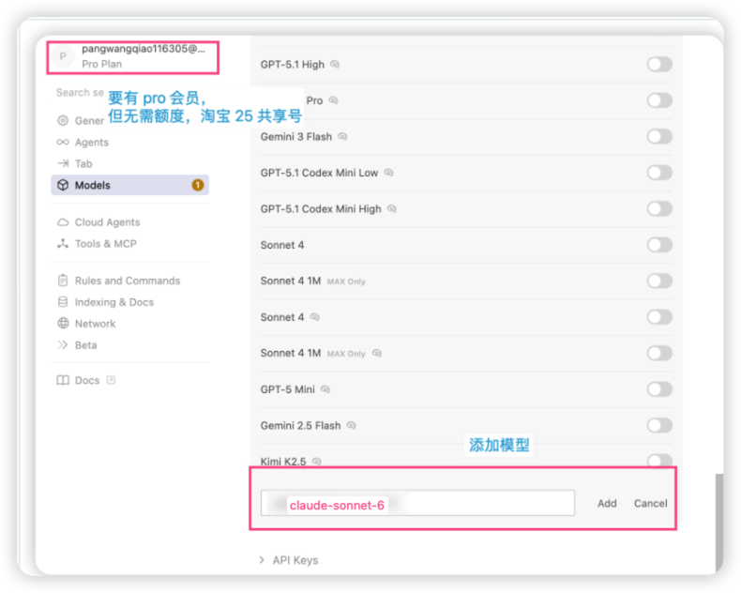Click the Kimi K2.5 model name
The height and width of the screenshot is (593, 741).
click(283, 461)
